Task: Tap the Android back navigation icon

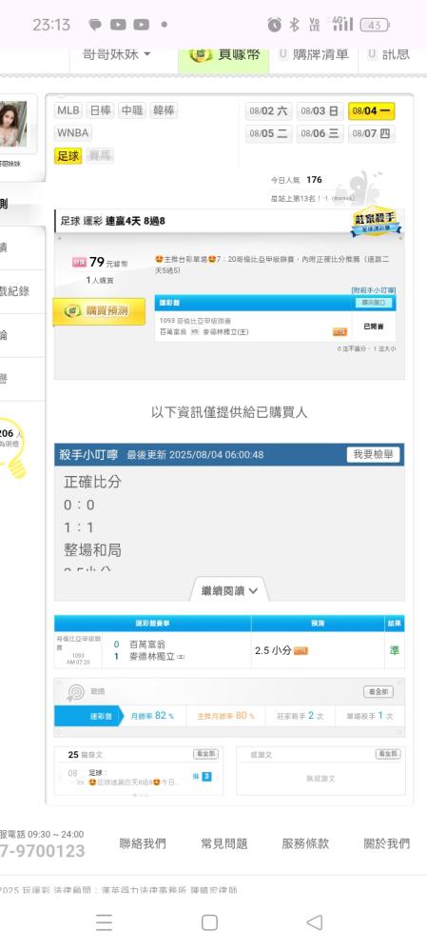Action: click(314, 922)
